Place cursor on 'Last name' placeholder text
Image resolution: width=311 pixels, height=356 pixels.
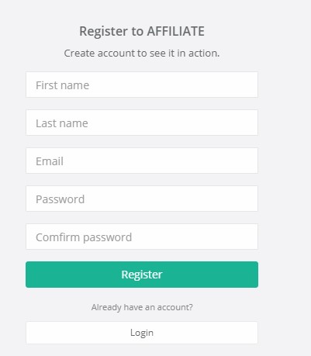(62, 123)
